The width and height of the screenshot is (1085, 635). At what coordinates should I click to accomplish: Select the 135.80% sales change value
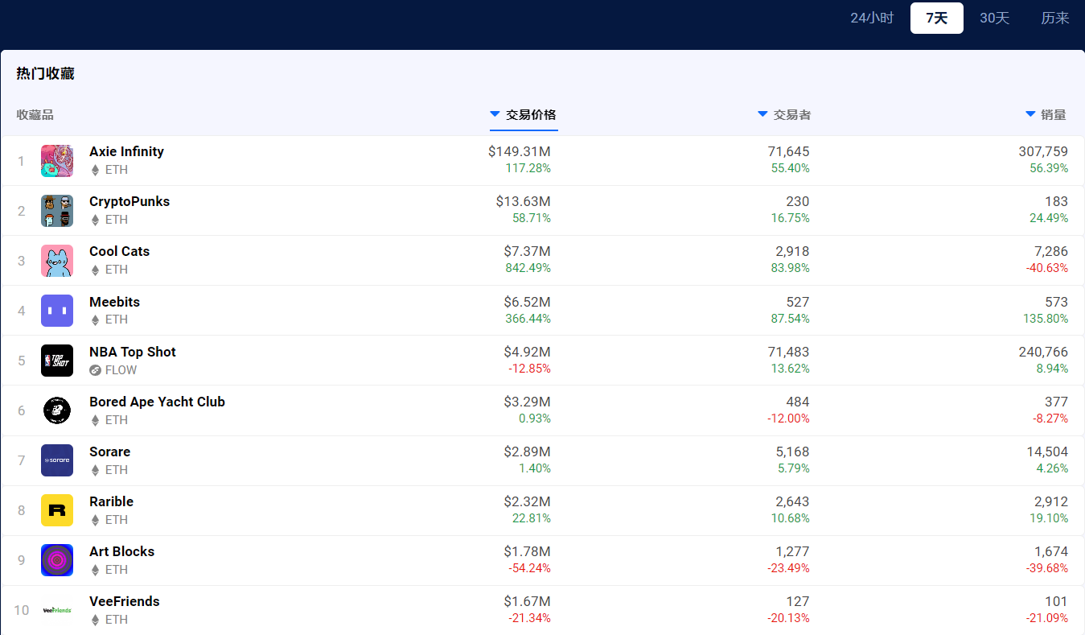pyautogui.click(x=1046, y=319)
